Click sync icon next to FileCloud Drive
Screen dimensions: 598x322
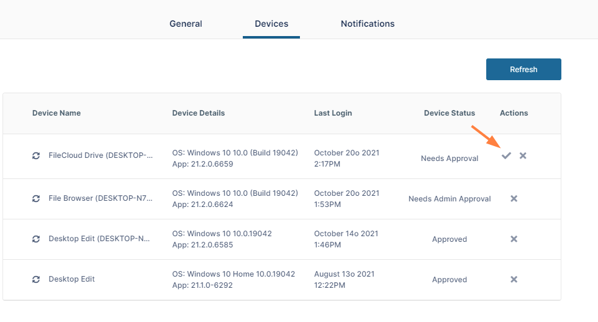click(36, 155)
